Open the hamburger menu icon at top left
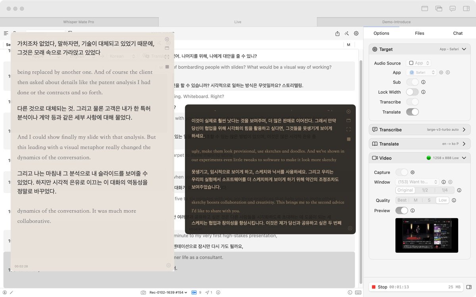 coord(6,33)
